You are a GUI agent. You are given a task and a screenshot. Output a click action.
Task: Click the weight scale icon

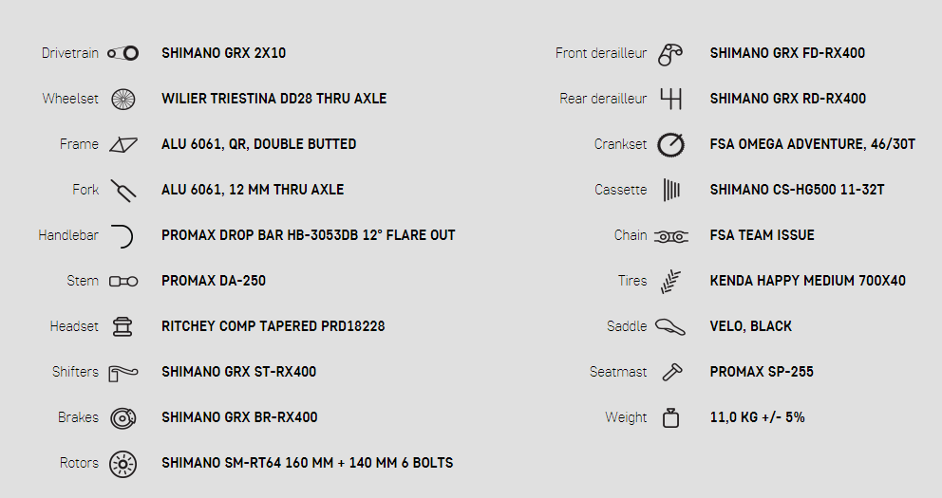671,417
